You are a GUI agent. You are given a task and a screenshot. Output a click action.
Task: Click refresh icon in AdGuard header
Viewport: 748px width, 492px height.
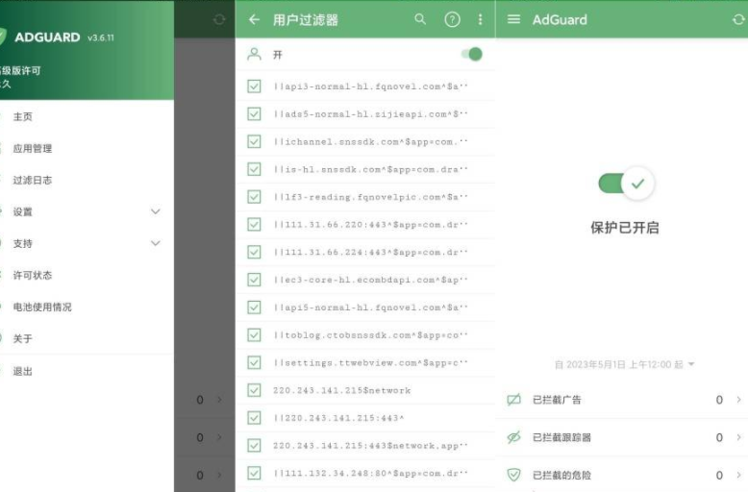tap(738, 19)
